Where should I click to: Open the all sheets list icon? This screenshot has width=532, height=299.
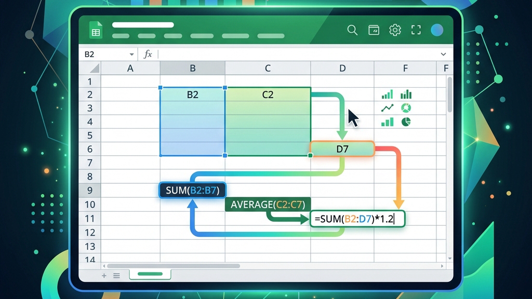116,276
